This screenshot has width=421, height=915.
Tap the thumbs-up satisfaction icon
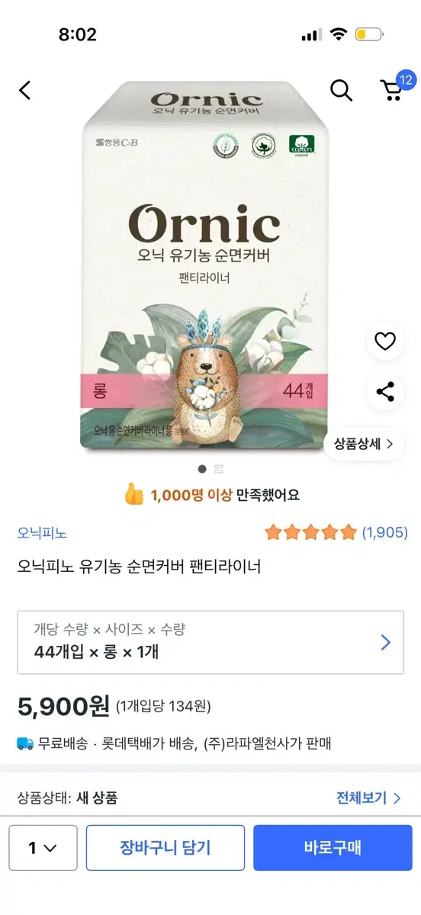pos(134,494)
